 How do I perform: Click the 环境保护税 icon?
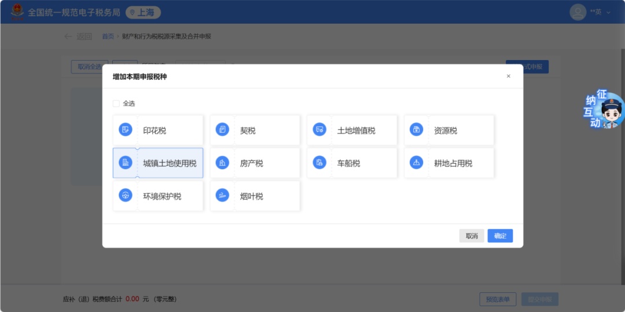pyautogui.click(x=126, y=196)
